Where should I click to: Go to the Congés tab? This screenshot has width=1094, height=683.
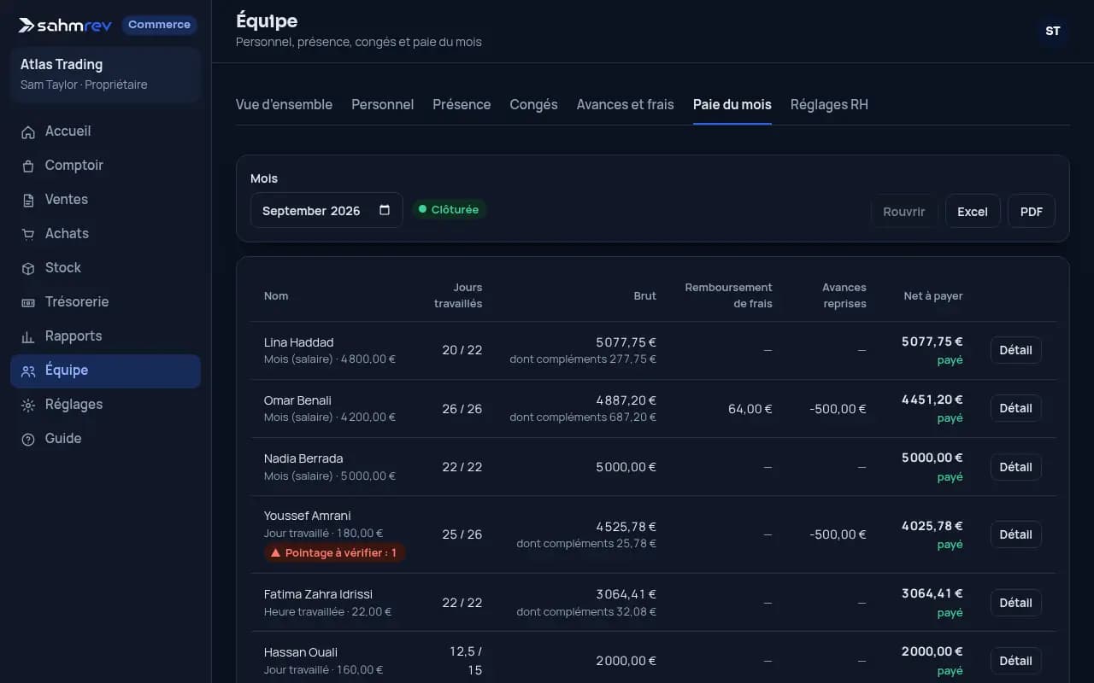tap(533, 104)
